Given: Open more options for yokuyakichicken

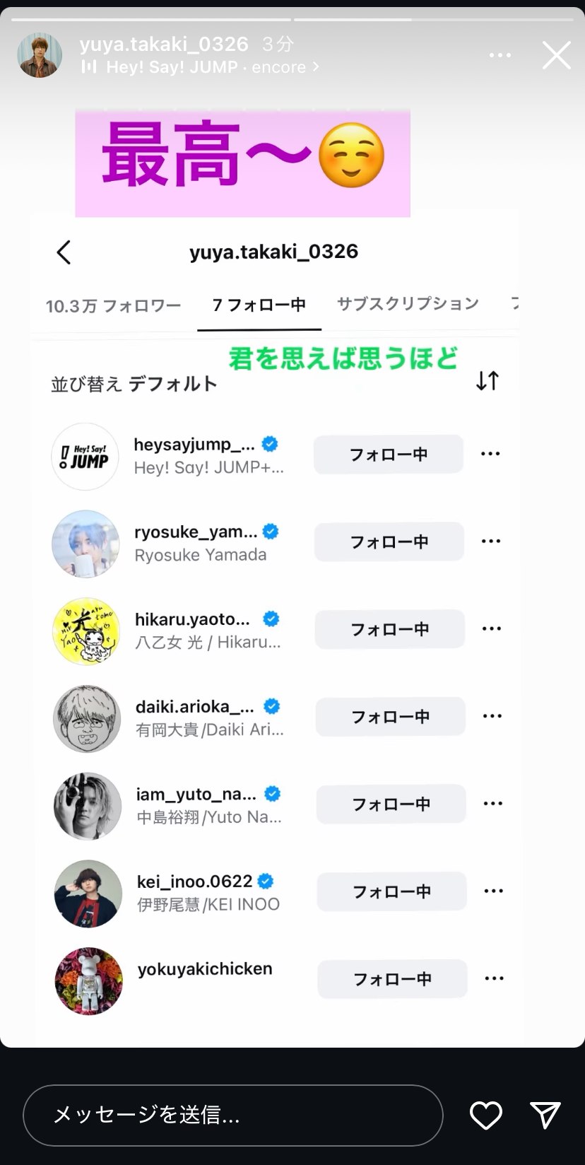Looking at the screenshot, I should coord(495,978).
